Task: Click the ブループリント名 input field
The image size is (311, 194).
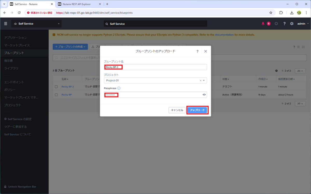Action: click(x=155, y=67)
